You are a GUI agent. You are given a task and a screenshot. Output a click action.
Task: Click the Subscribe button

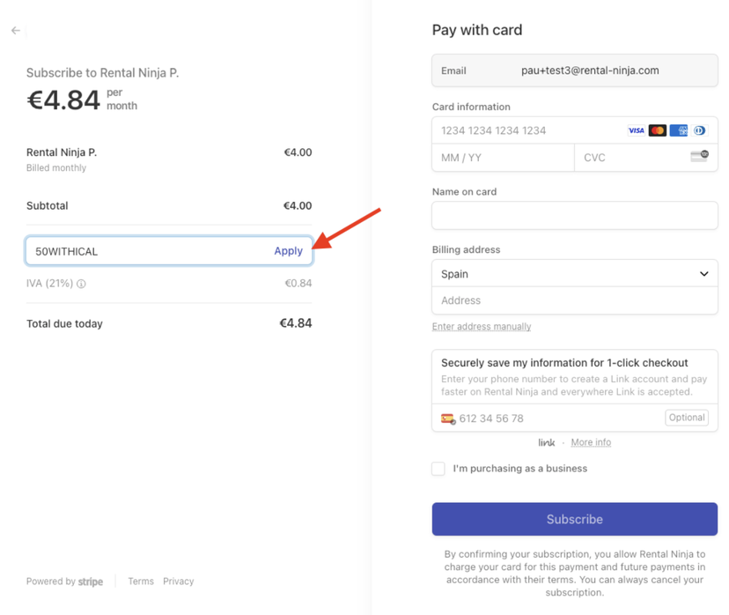575,519
